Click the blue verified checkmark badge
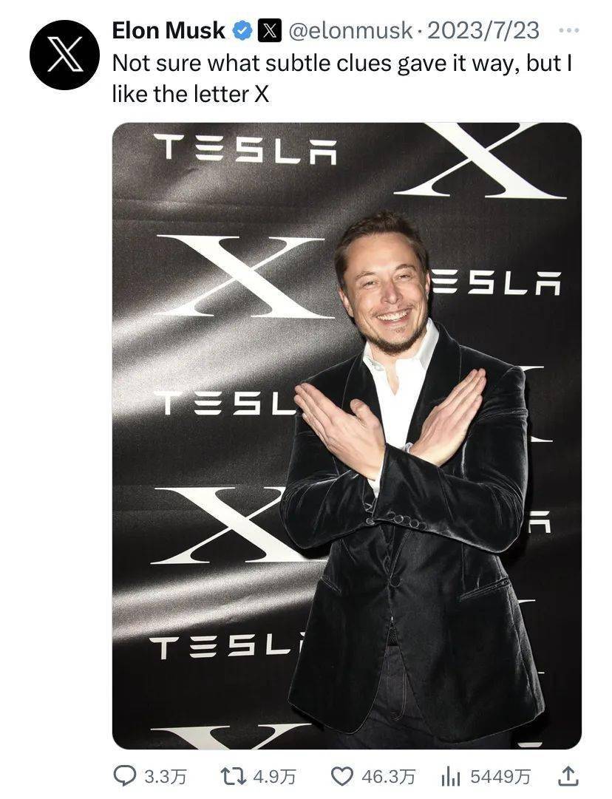The width and height of the screenshot is (612, 799). coord(242,30)
